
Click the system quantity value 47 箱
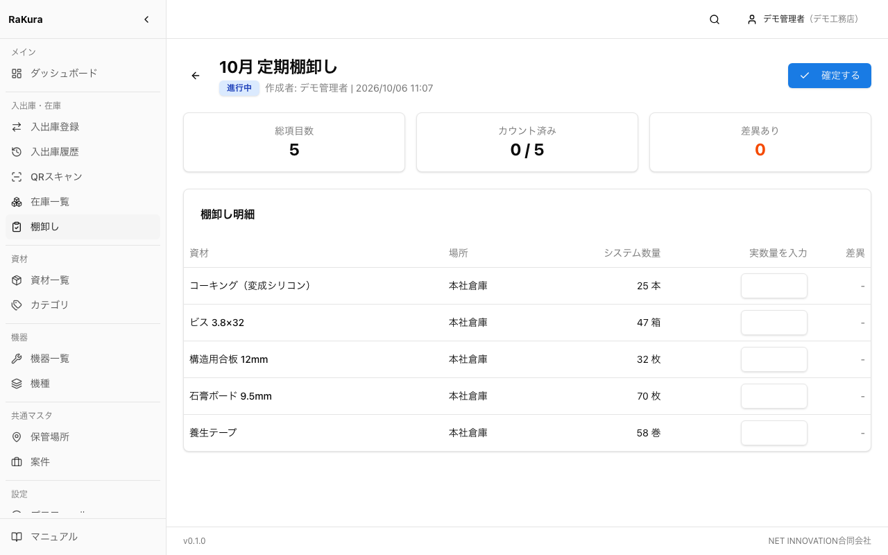[x=649, y=323]
